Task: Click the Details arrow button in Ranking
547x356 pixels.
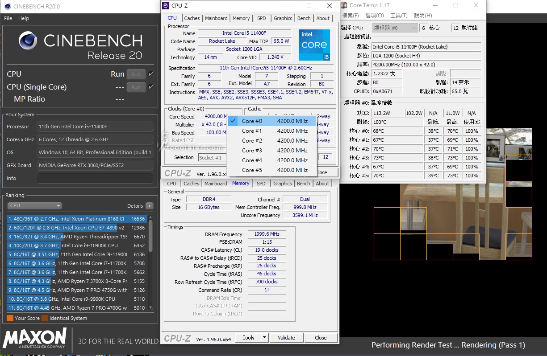Action: coord(149,206)
